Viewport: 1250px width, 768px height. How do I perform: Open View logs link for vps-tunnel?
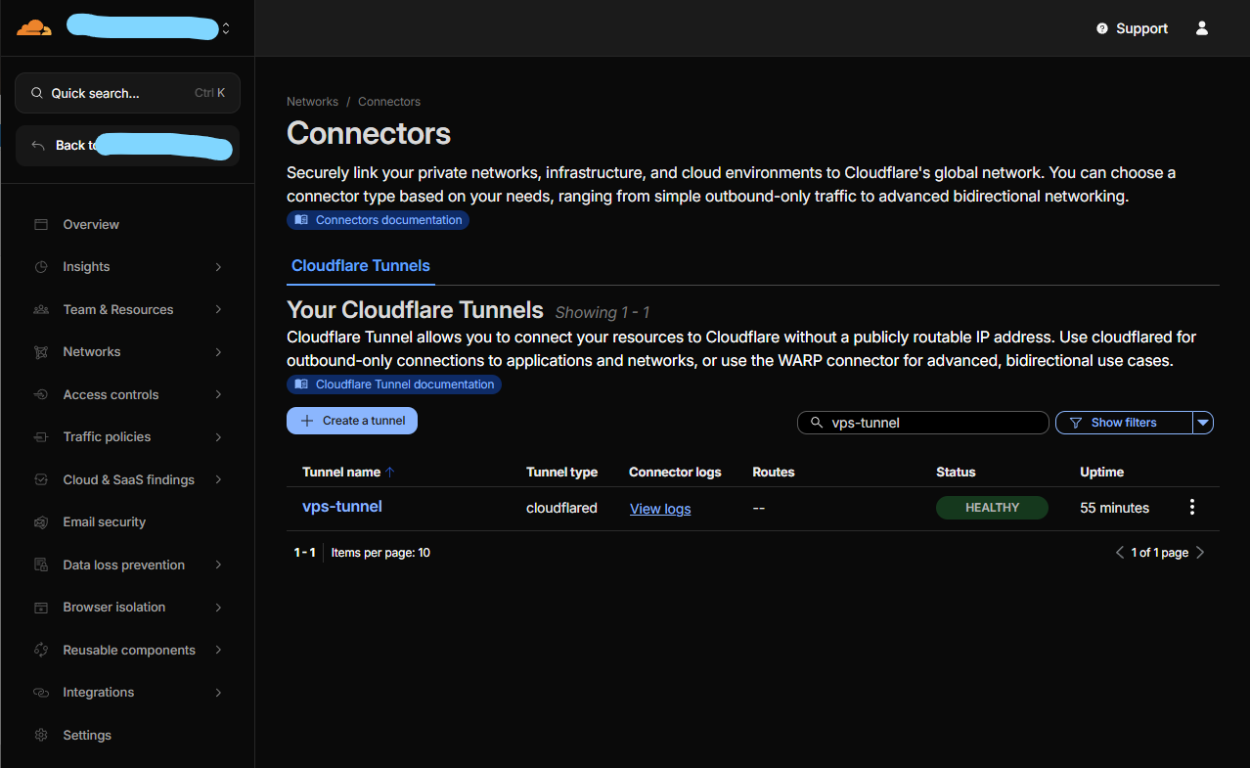point(660,509)
